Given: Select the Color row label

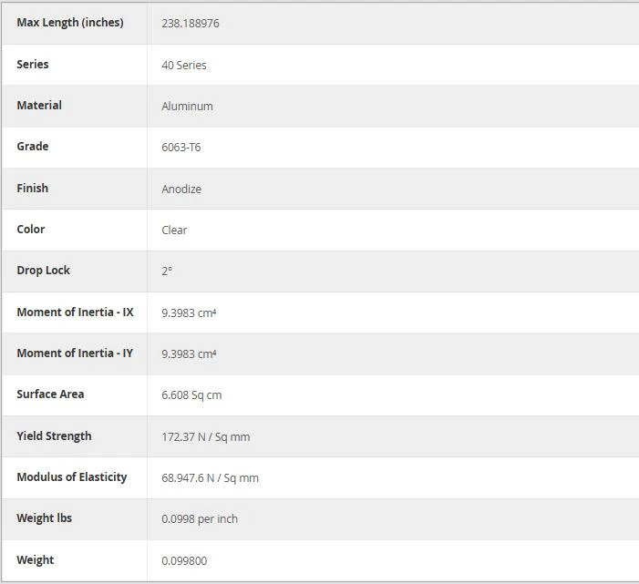Looking at the screenshot, I should (x=31, y=229).
